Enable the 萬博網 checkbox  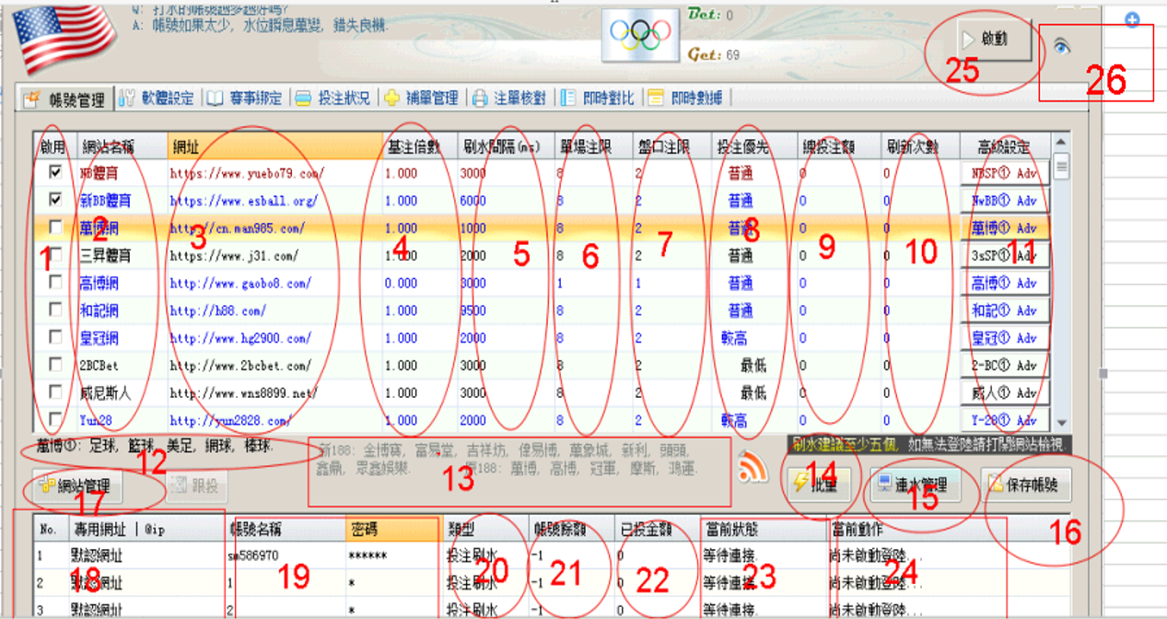(x=56, y=228)
